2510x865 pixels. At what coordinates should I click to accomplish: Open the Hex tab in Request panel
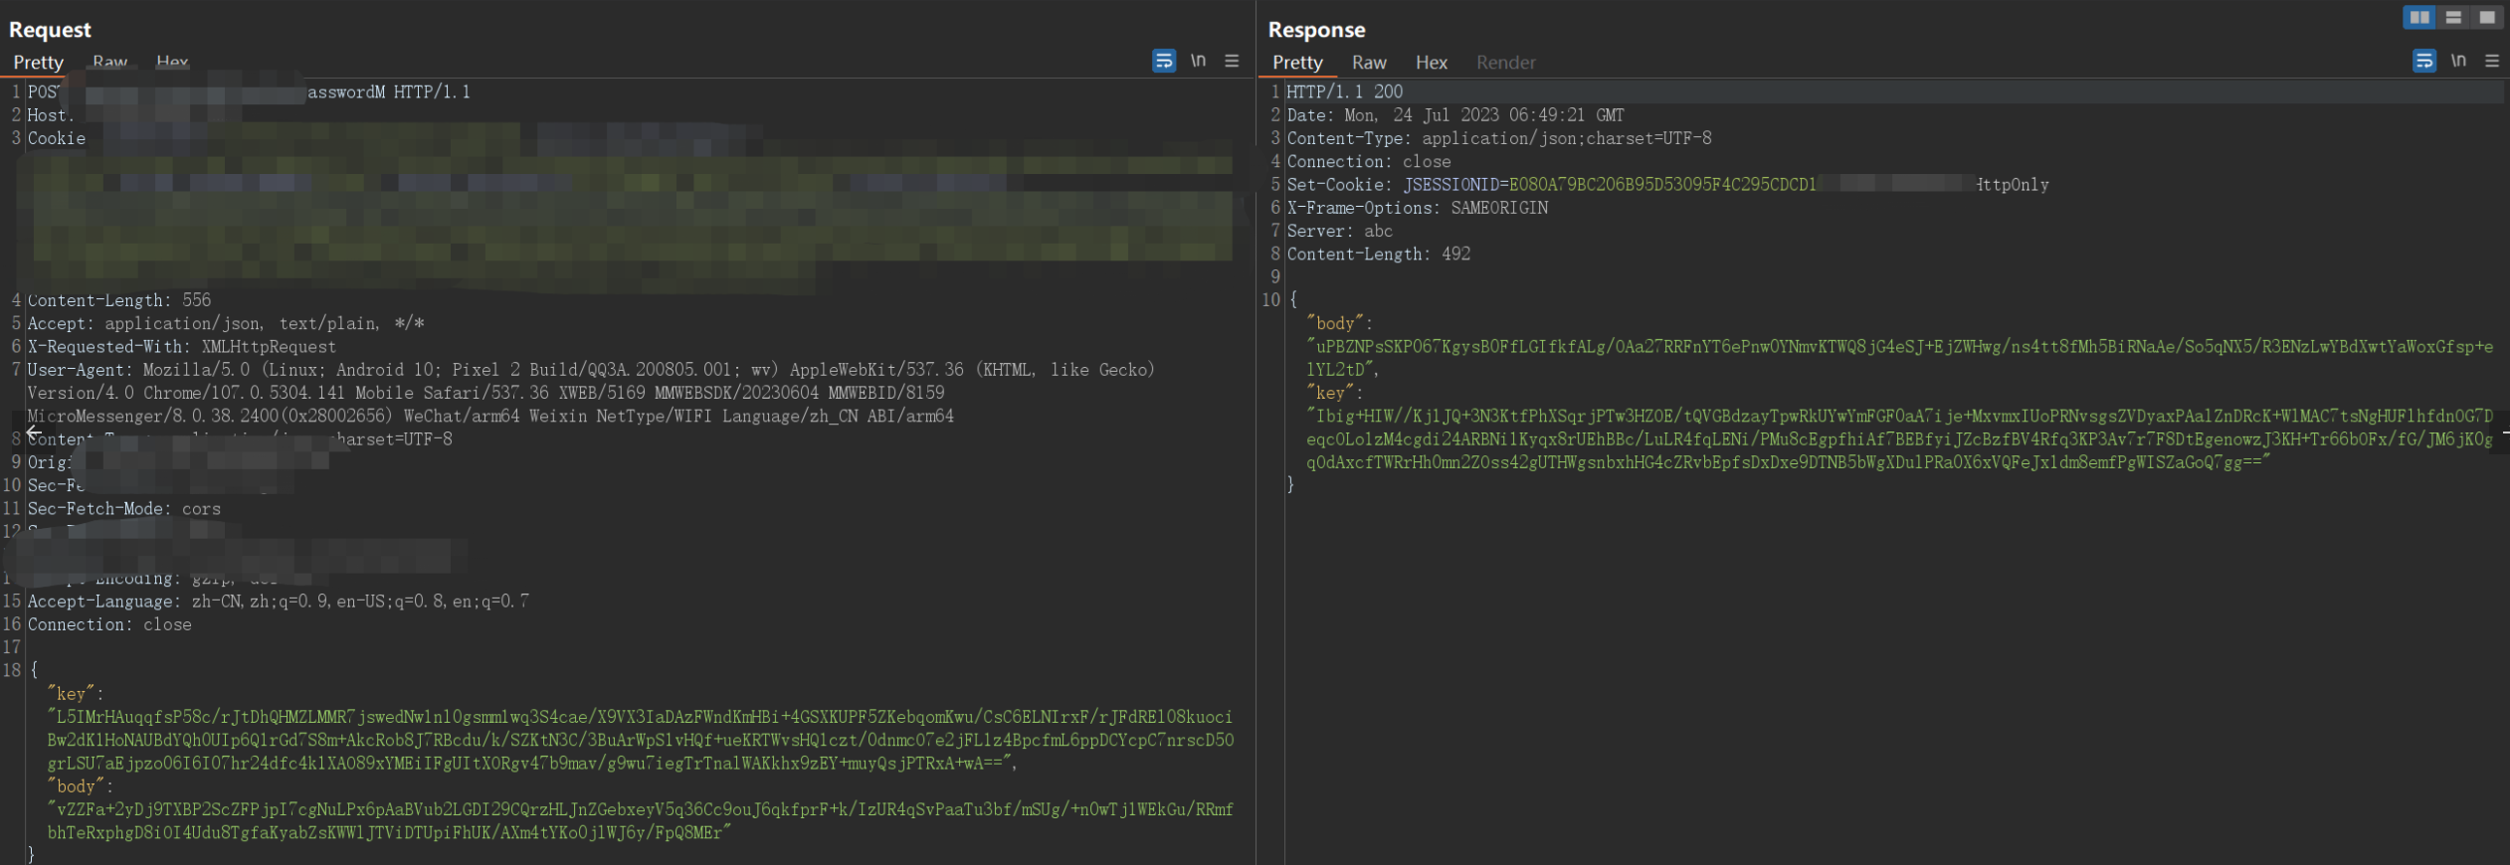172,62
